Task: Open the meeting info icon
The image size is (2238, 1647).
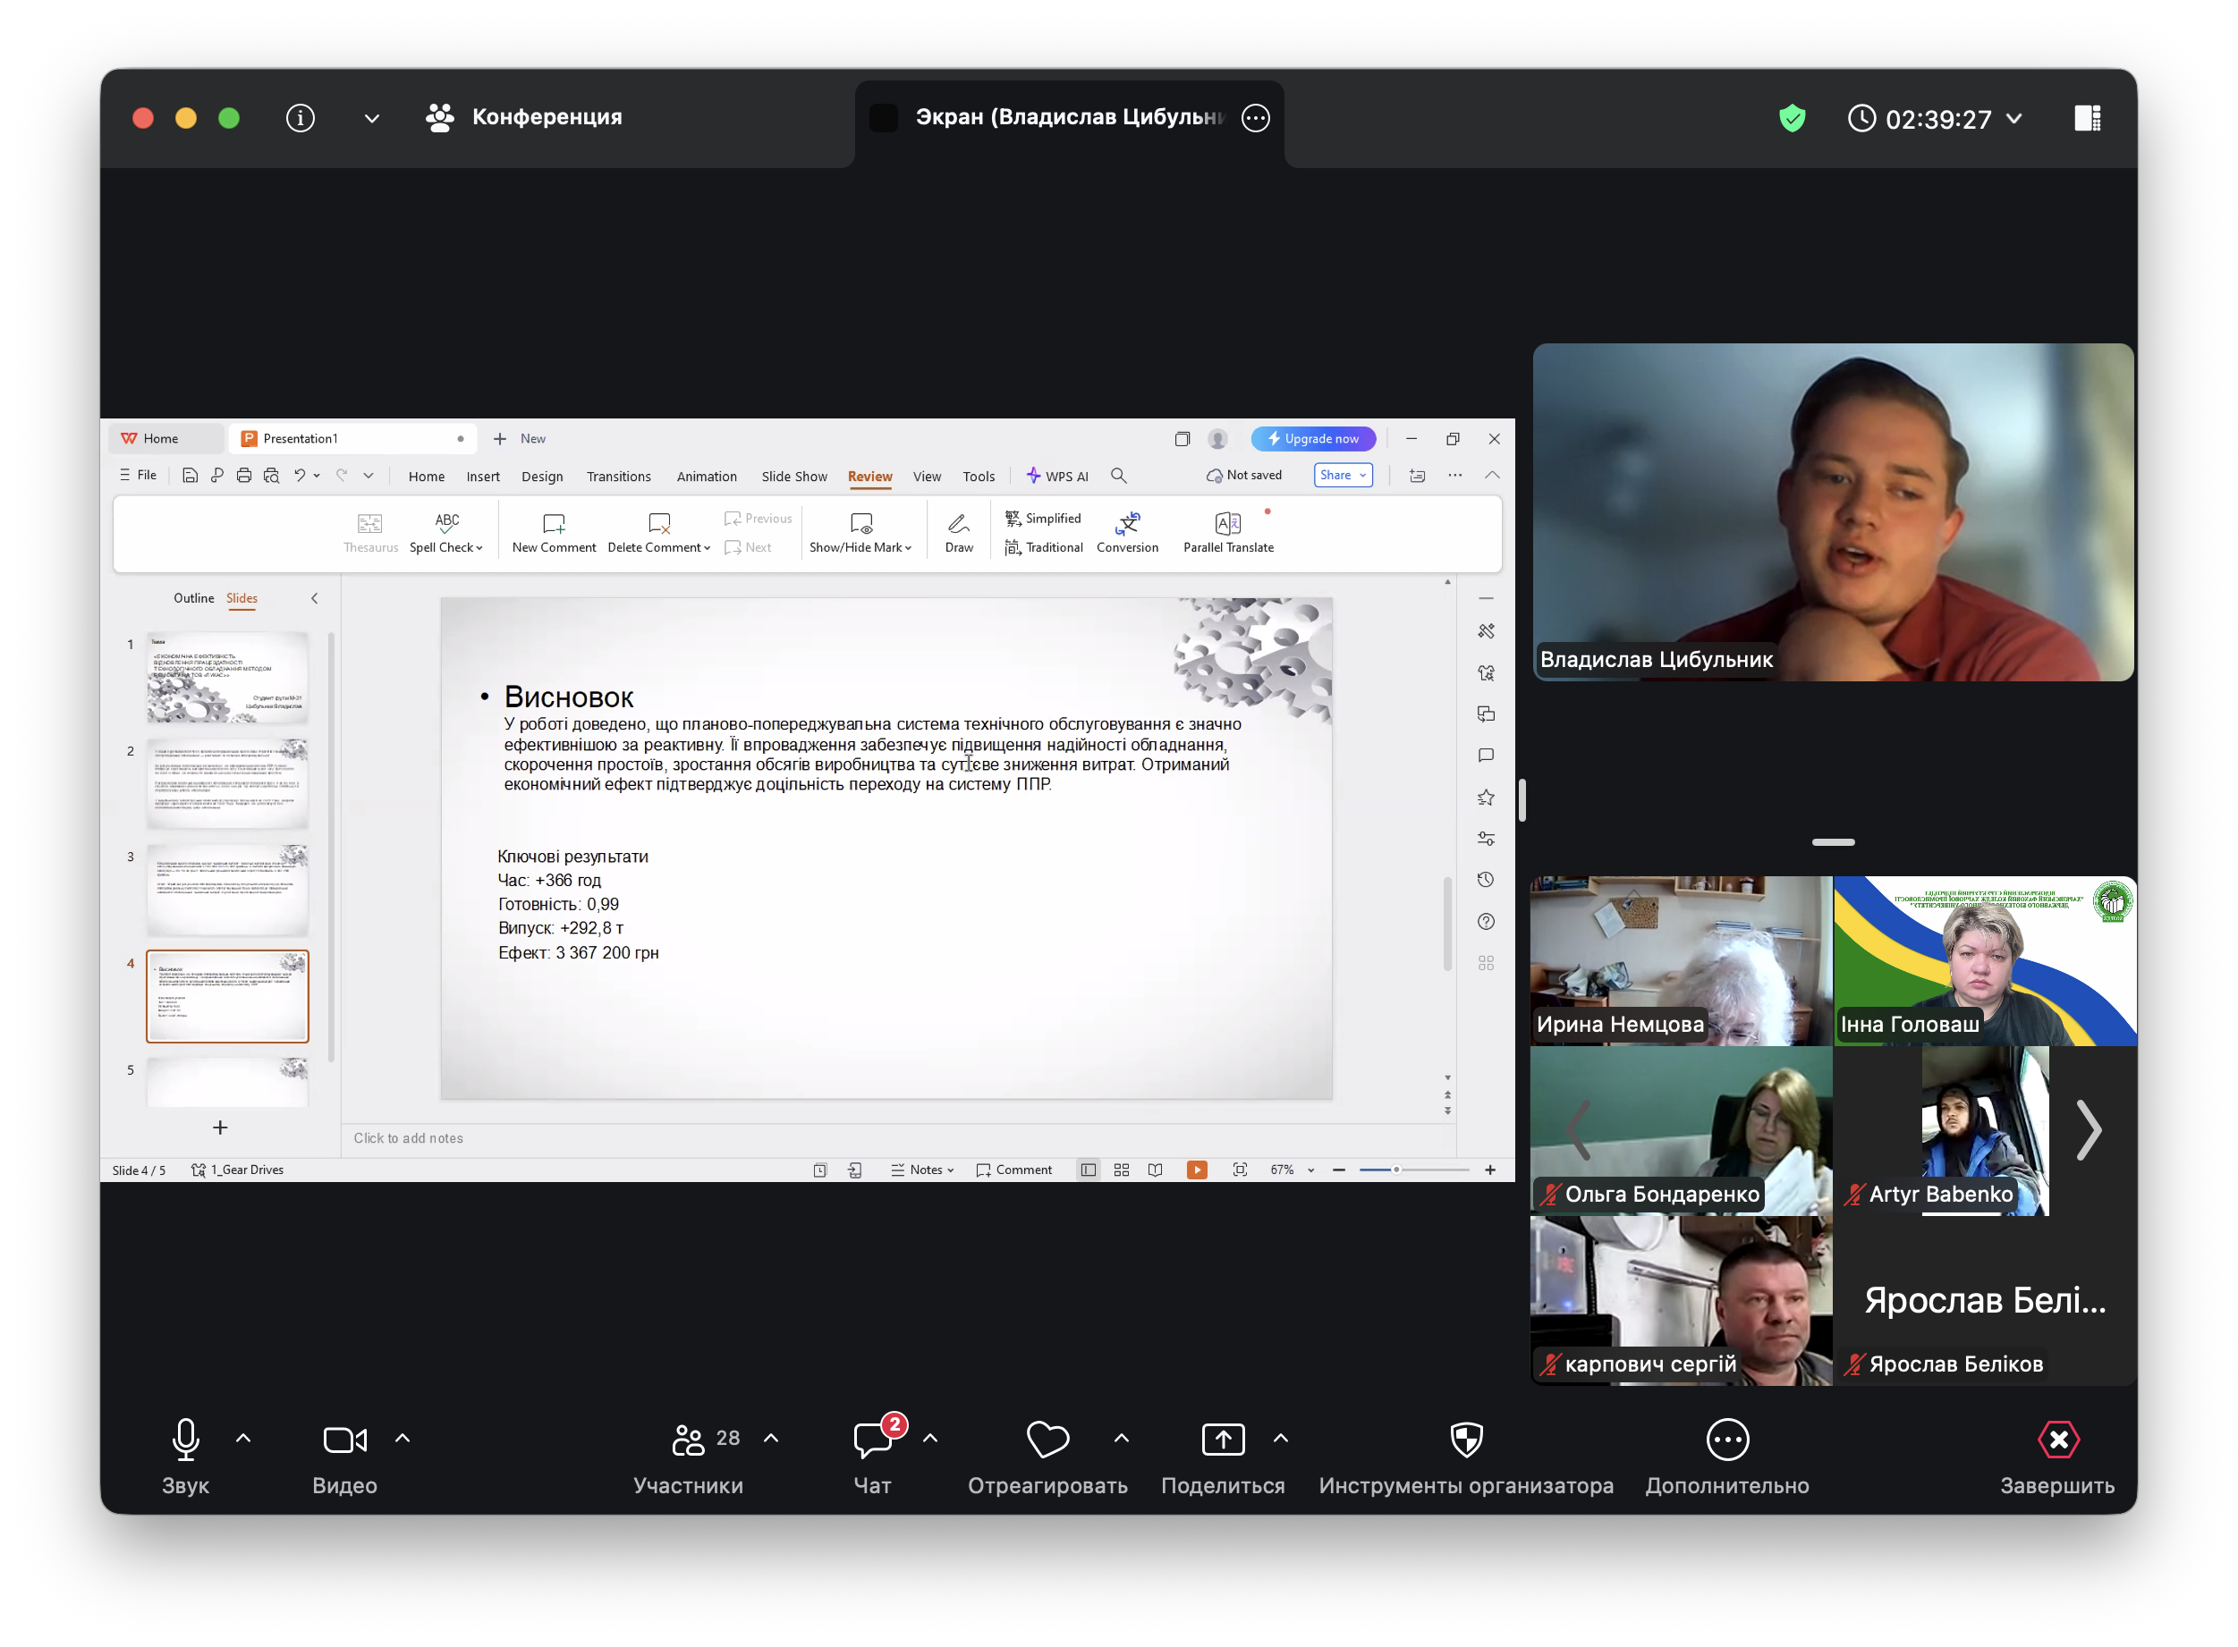Action: (301, 119)
